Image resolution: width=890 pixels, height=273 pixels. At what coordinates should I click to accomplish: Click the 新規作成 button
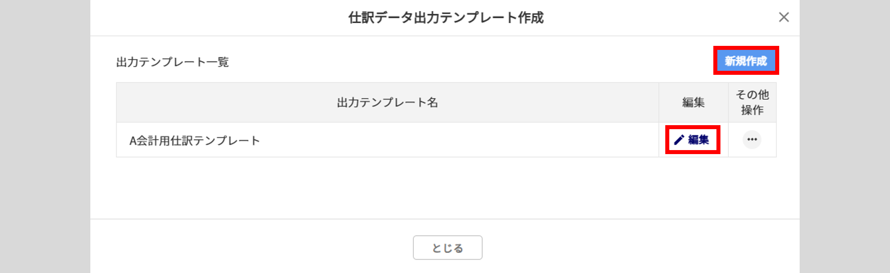[746, 61]
